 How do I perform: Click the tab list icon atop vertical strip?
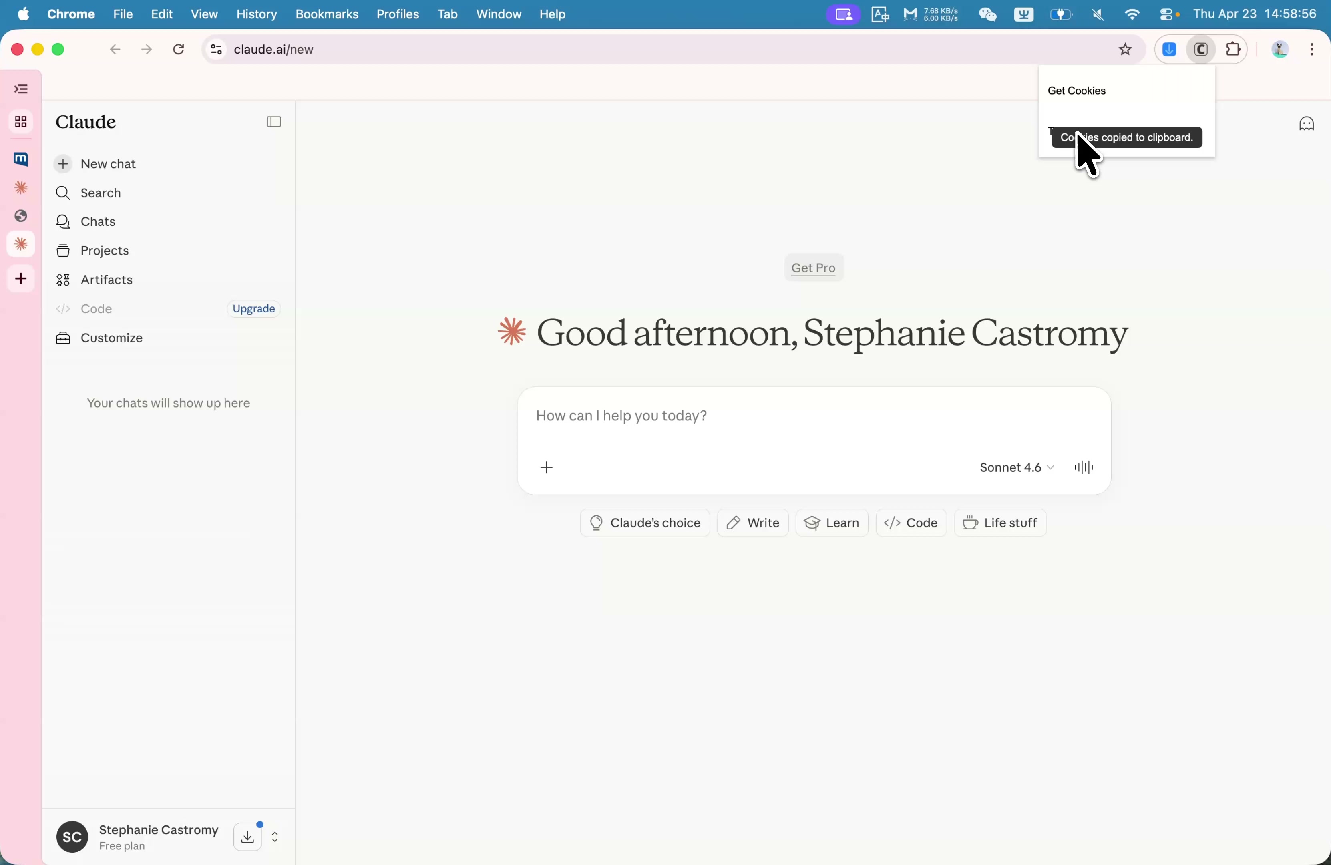[21, 89]
